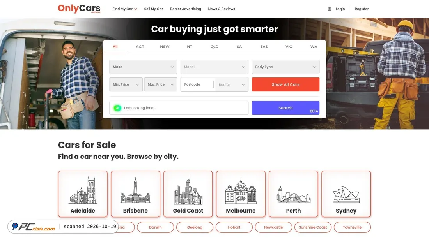Choose the Brisbane city hall card
Viewport: 429px width, 241px height.
(135, 194)
